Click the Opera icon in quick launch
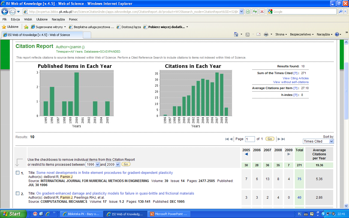The height and width of the screenshot is (218, 349). pyautogui.click(x=35, y=214)
